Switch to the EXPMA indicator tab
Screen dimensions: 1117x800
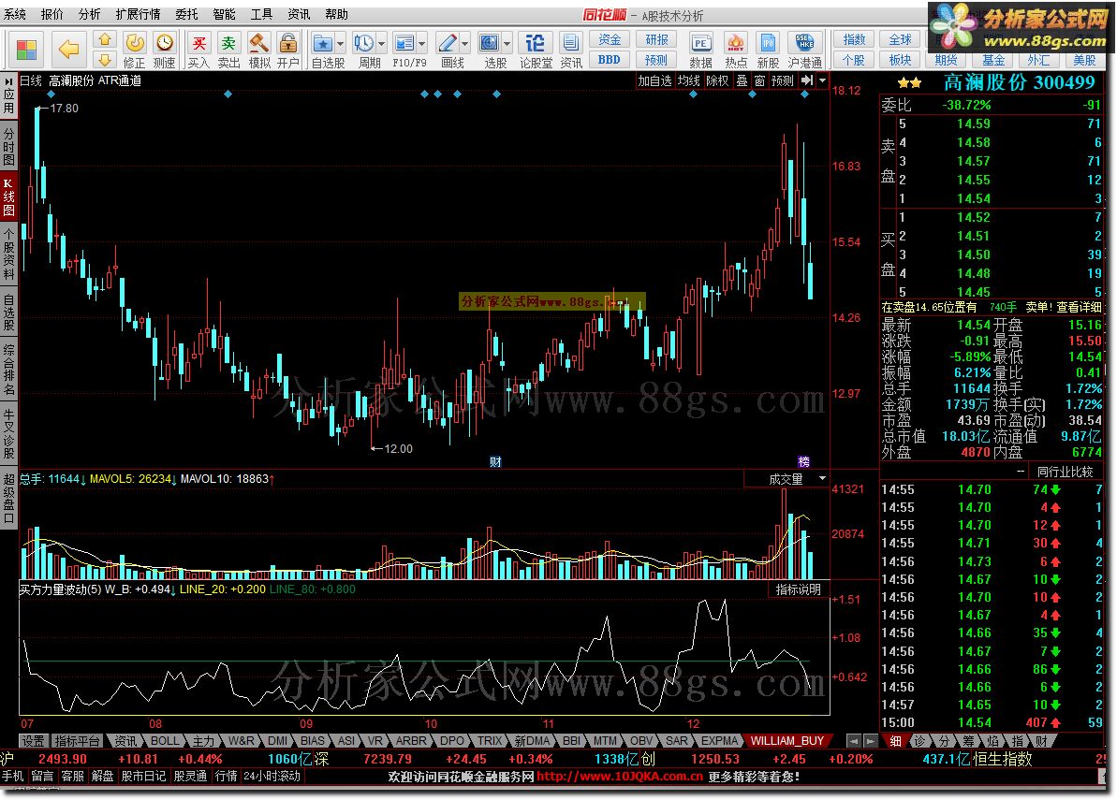[719, 741]
